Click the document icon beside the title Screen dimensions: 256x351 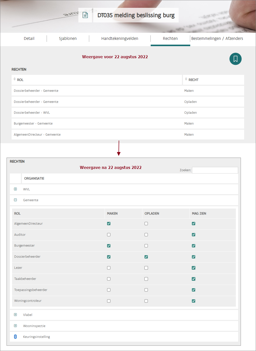tap(85, 15)
